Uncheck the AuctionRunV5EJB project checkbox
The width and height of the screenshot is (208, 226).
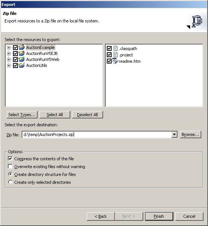tap(15, 53)
